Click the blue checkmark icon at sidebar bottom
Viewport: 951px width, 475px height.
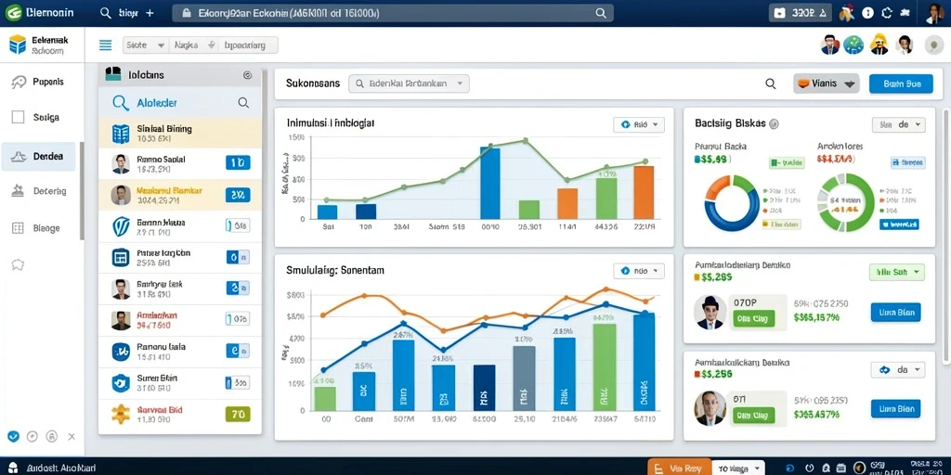coord(13,436)
